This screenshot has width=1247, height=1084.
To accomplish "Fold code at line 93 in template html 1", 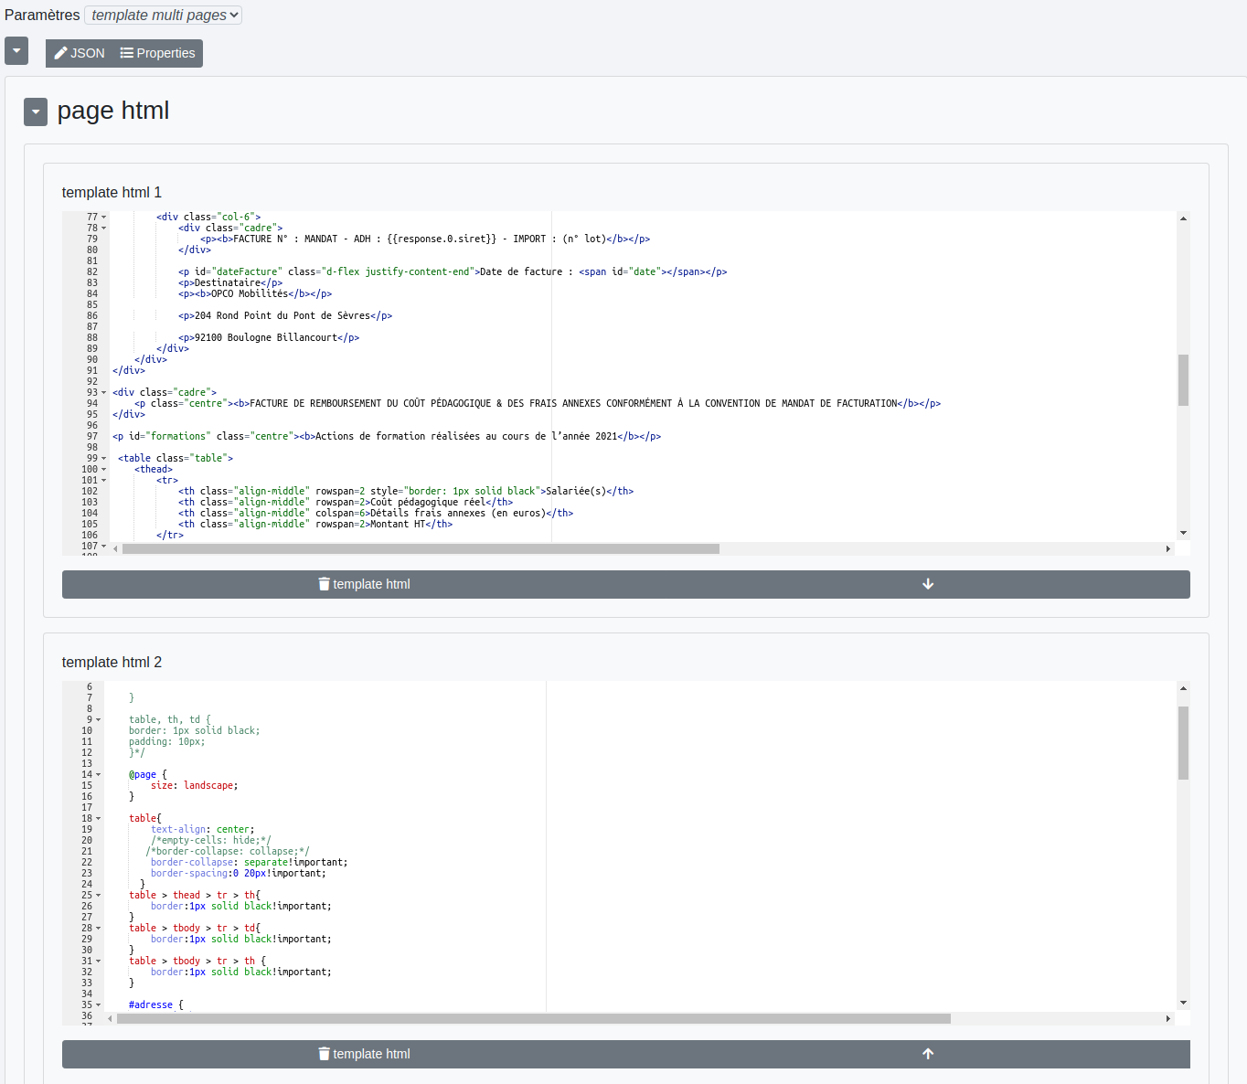I will click(x=103, y=393).
